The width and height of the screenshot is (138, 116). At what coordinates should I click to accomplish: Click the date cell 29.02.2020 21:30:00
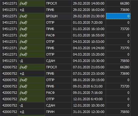point(89,16)
